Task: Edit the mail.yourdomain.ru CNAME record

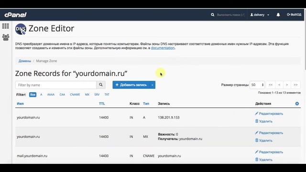Action: [x=269, y=152]
